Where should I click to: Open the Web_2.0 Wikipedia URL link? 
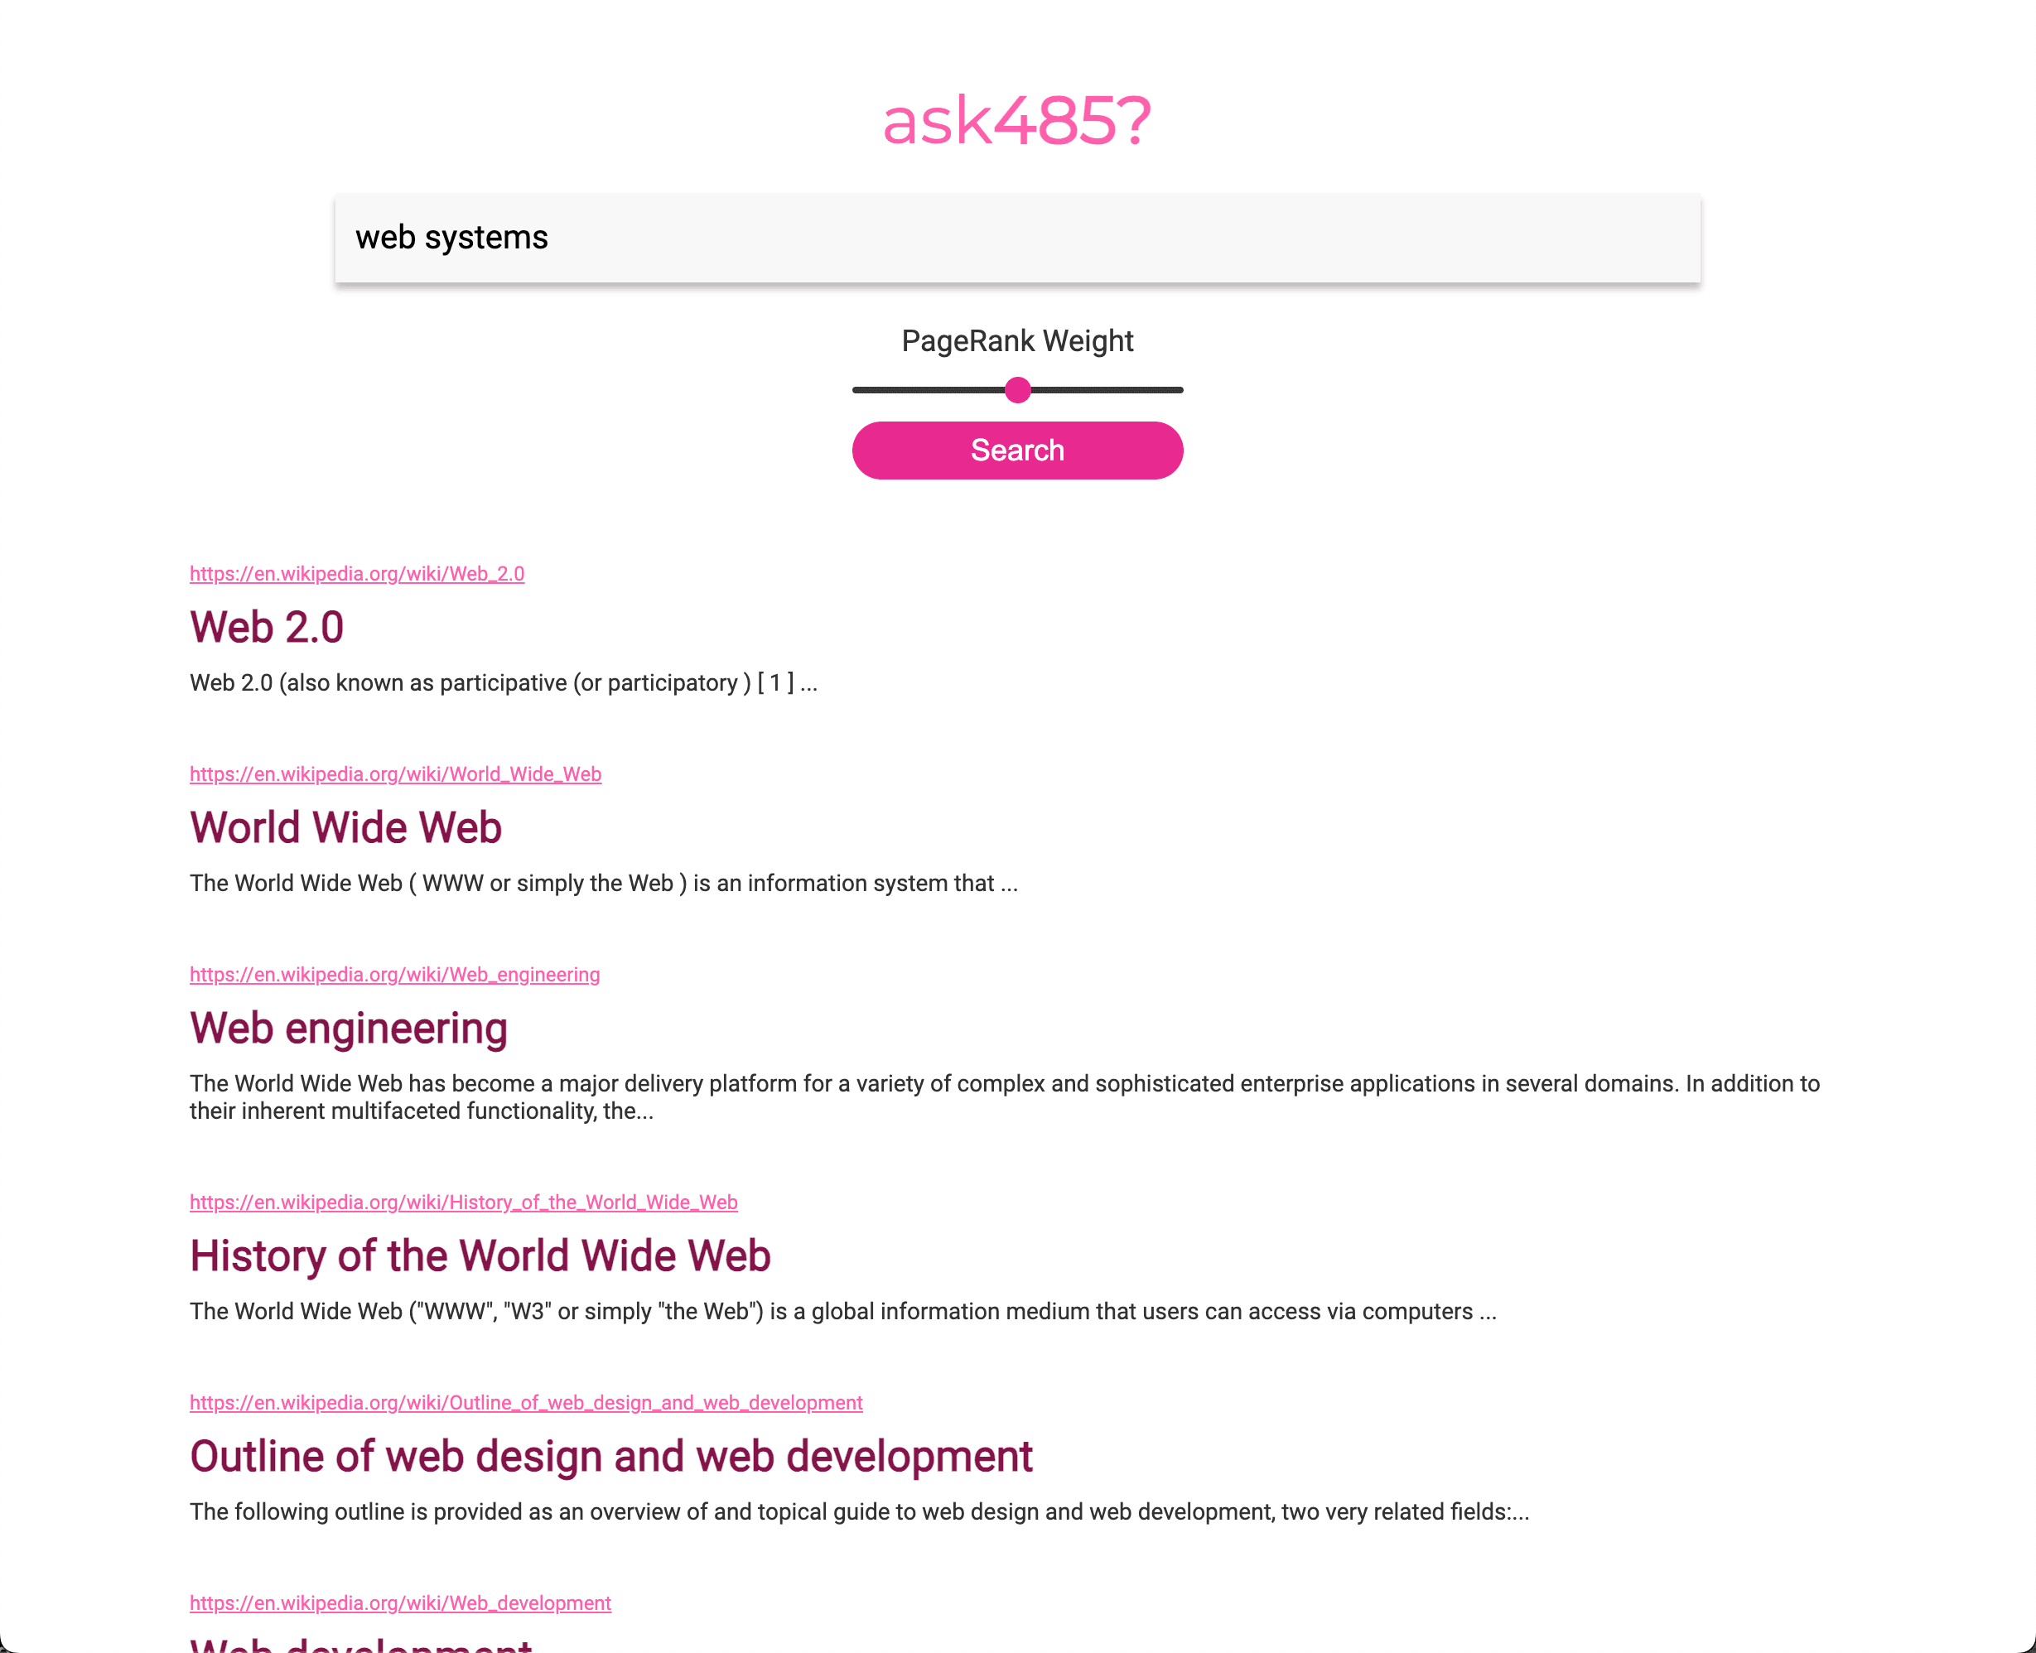point(356,573)
